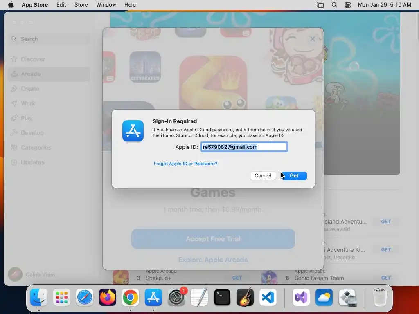Select Discover in the sidebar
Image resolution: width=419 pixels, height=314 pixels.
coord(49,59)
